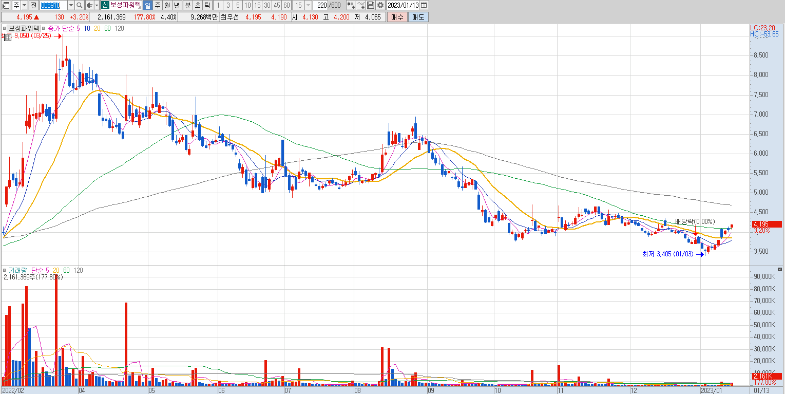This screenshot has height=394, width=785.
Task: Choose the 10 interval button
Action: pyautogui.click(x=247, y=5)
